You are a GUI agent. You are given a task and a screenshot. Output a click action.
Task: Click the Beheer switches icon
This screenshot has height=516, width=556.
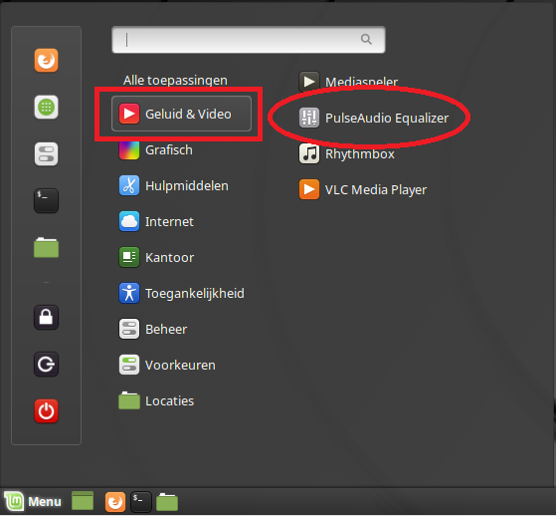[129, 329]
